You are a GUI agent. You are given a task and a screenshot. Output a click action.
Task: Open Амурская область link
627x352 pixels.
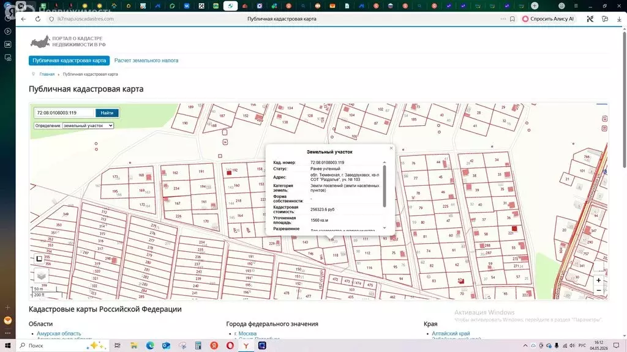point(59,333)
